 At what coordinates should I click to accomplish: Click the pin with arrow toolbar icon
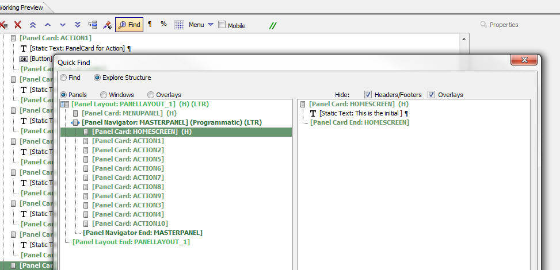[x=108, y=25]
